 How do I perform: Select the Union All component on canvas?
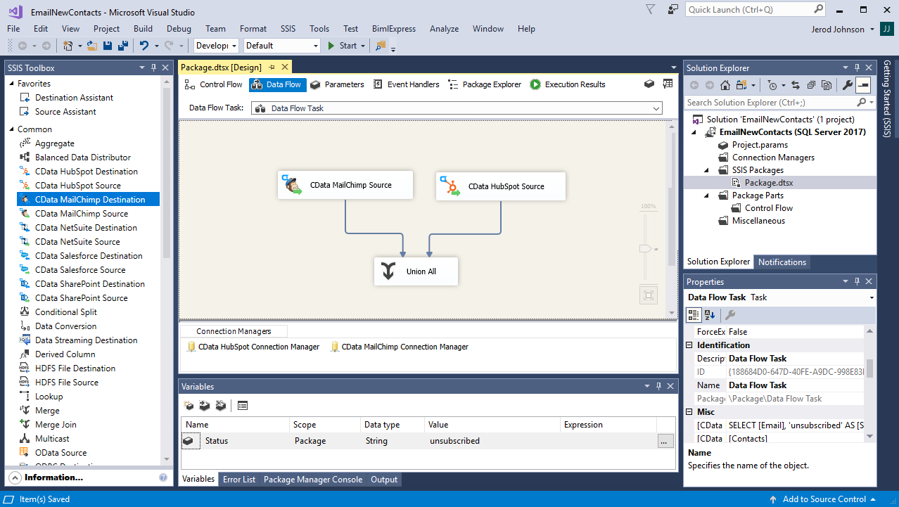416,271
